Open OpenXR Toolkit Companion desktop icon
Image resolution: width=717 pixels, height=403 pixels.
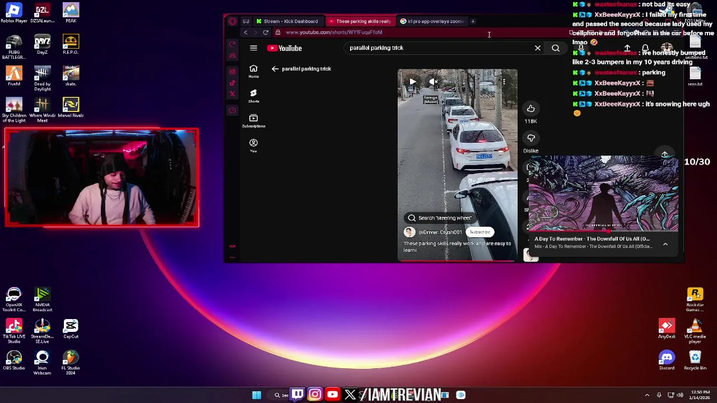click(14, 299)
